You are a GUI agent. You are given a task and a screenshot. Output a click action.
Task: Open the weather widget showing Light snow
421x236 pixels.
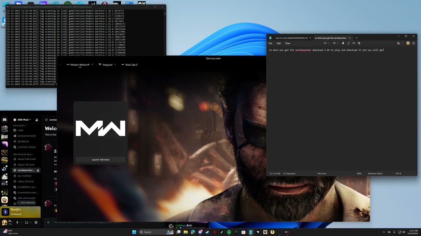10,232
